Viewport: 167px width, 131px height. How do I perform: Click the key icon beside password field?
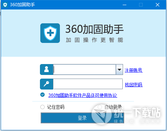(46, 84)
